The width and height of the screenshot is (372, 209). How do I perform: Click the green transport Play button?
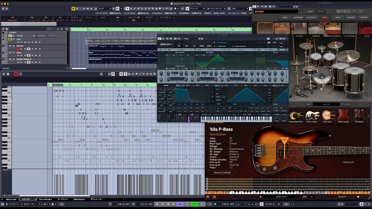point(194,204)
